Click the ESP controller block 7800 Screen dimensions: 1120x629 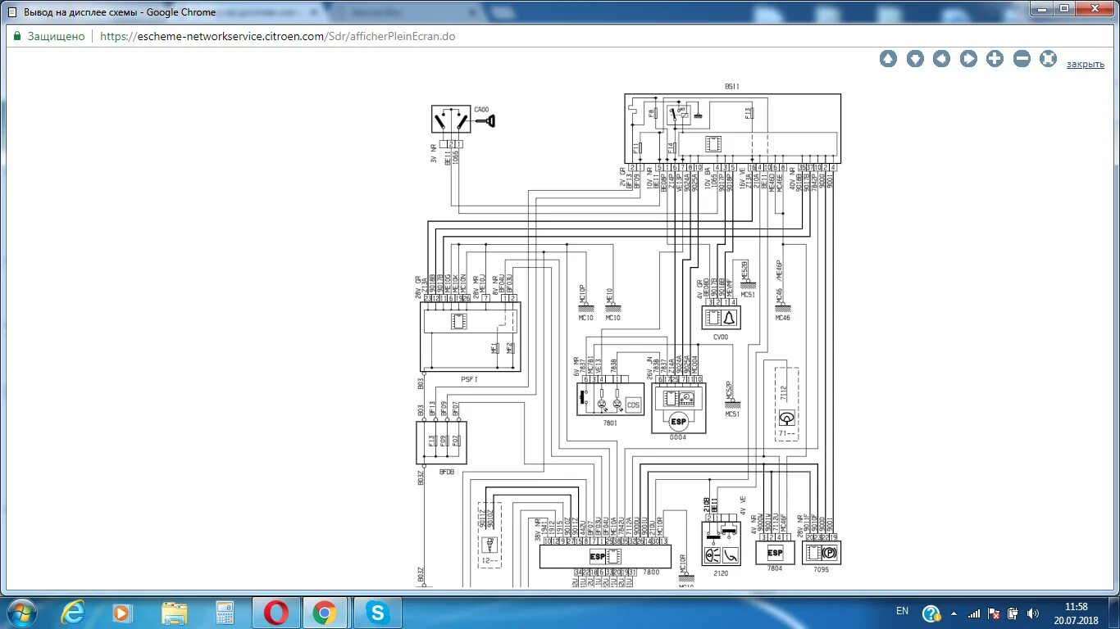[x=605, y=556]
